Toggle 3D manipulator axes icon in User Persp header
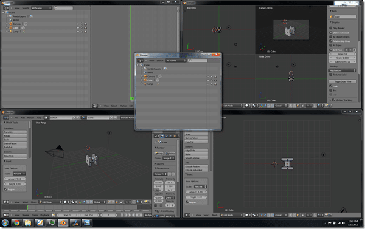365x229 pixels. pos(80,202)
